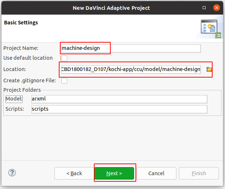Click the Create .gitignore File: label

click(30, 80)
